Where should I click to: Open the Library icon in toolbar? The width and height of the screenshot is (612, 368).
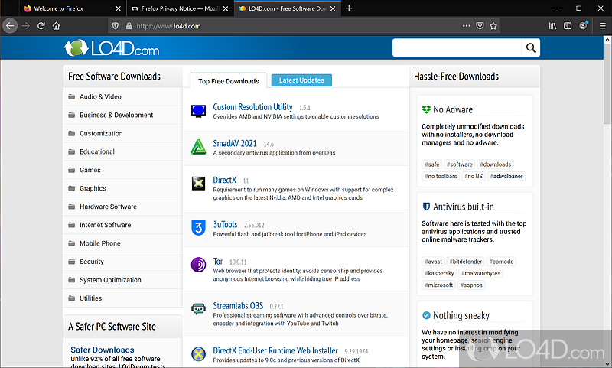[552, 25]
